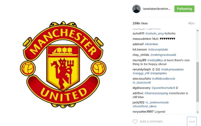Screen dimensions: 201x126
Task: Click the heart like icon
Action: 135,121
